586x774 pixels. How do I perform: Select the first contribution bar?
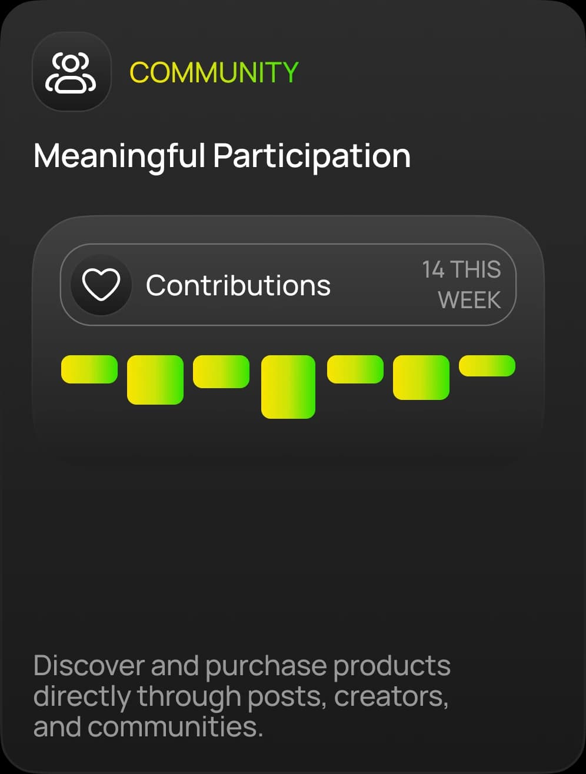pos(89,369)
